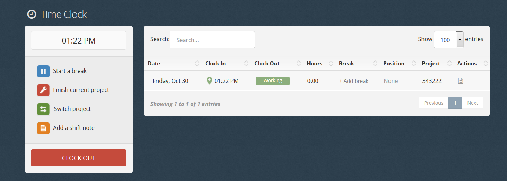This screenshot has width=507, height=181.
Task: Focus the Search input field
Action: tap(212, 40)
